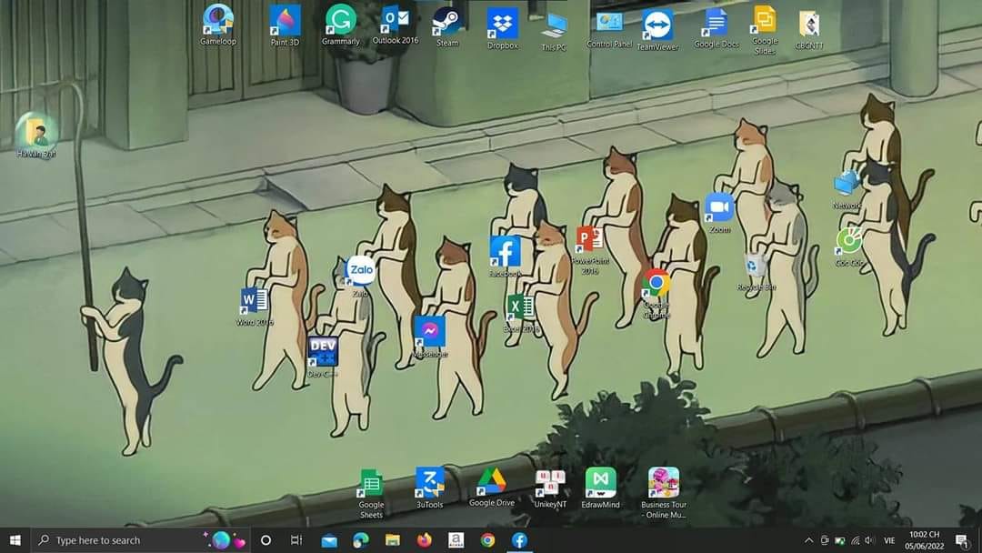Select the Dropbox desktop icon
Image resolution: width=982 pixels, height=553 pixels.
point(502,25)
